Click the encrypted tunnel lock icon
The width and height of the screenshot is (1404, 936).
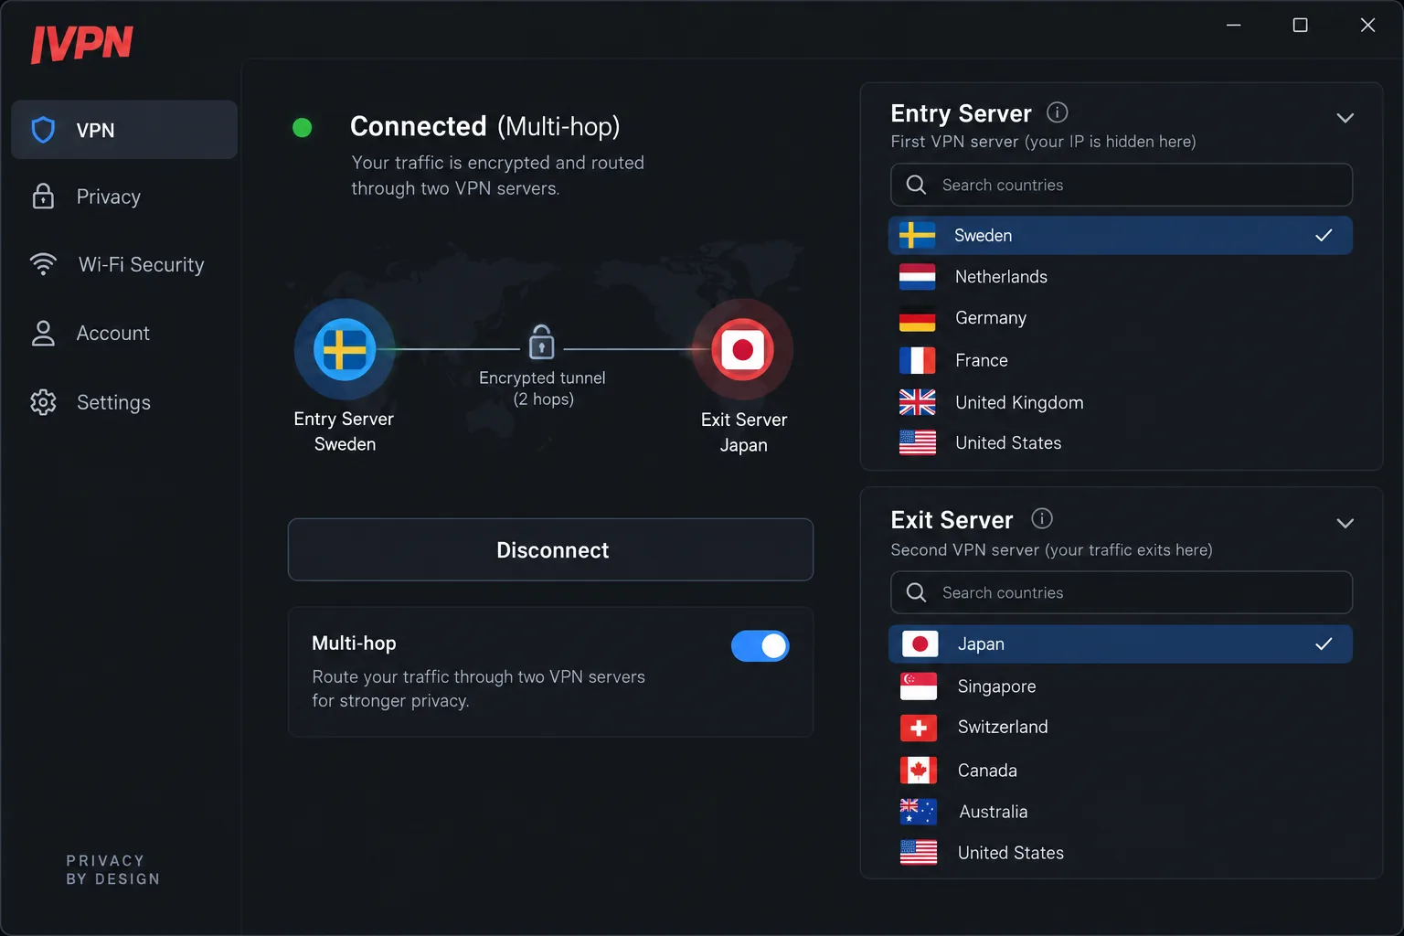pos(541,342)
